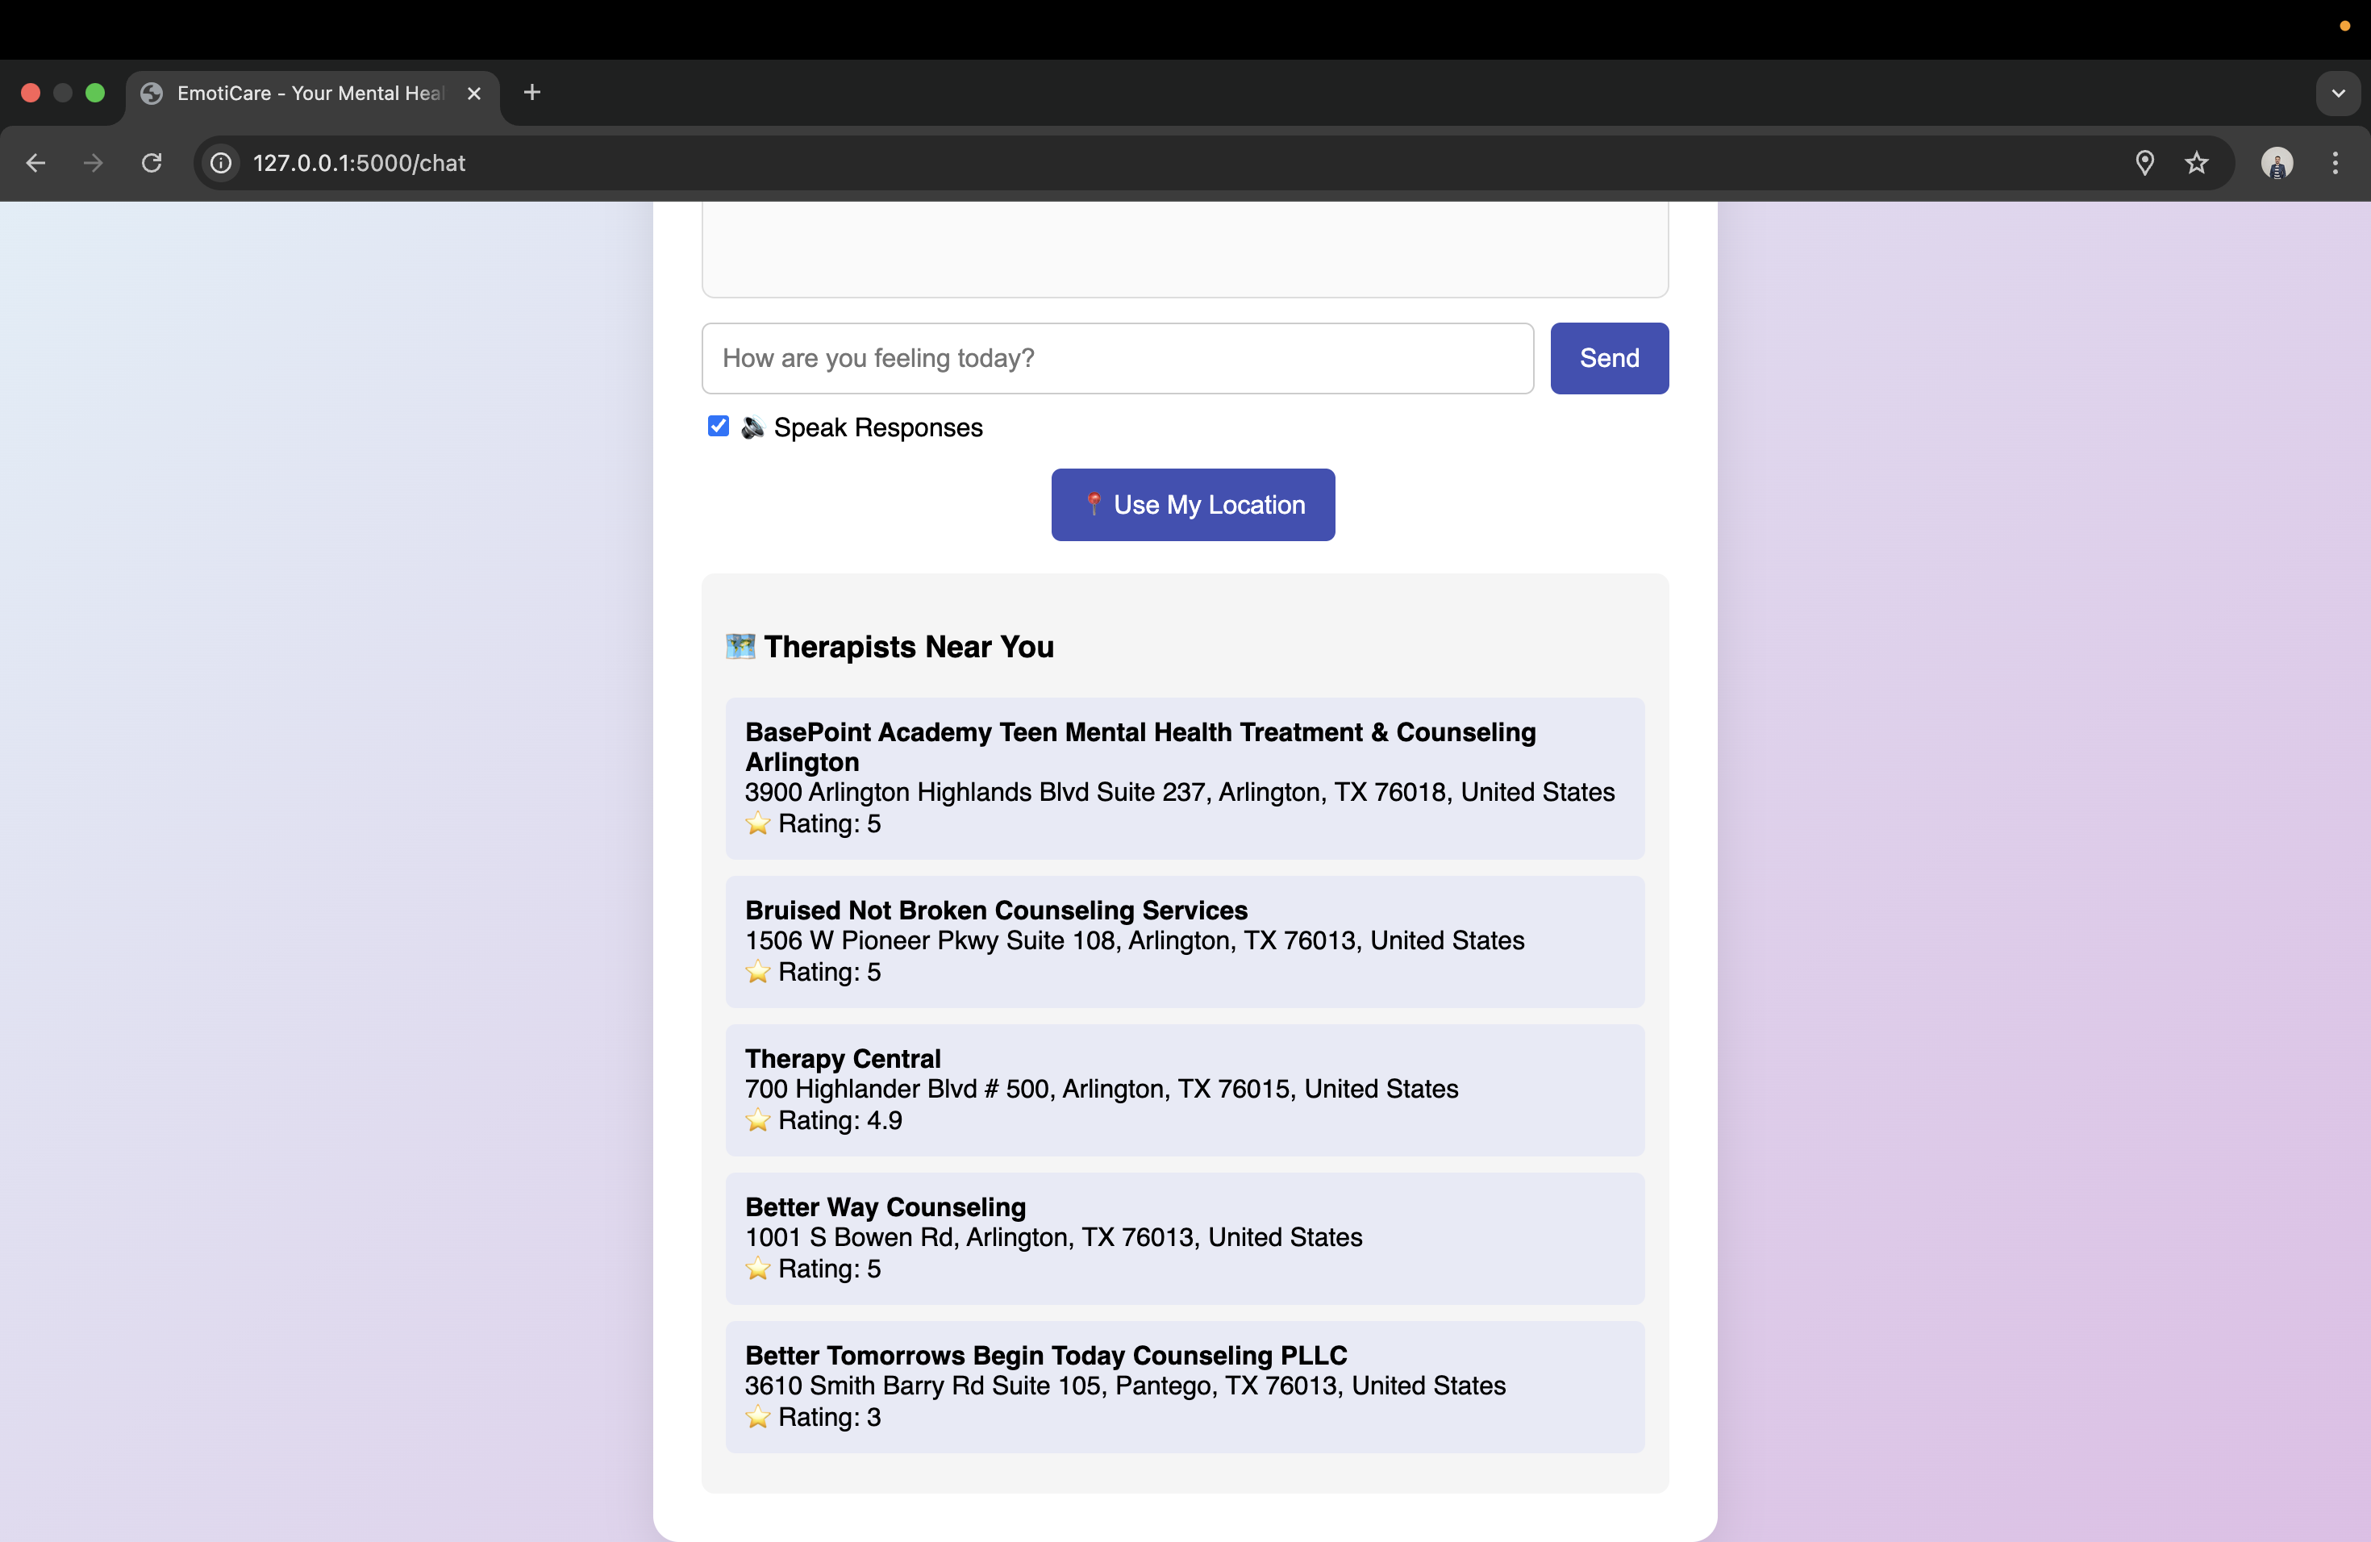Focus the feeling today input field

coord(1117,359)
